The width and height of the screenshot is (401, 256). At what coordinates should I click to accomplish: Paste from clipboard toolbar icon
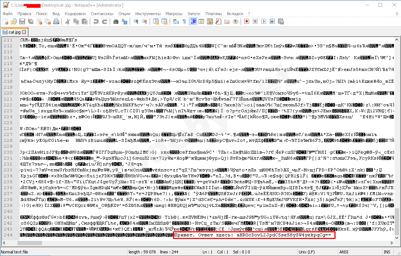[x=84, y=21]
